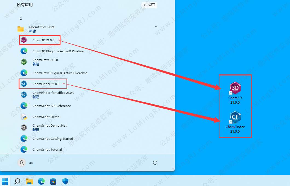Click Edge icon beside ChemScript Tutorial
Screen dimensions: 290x186
pyautogui.click(x=24, y=149)
